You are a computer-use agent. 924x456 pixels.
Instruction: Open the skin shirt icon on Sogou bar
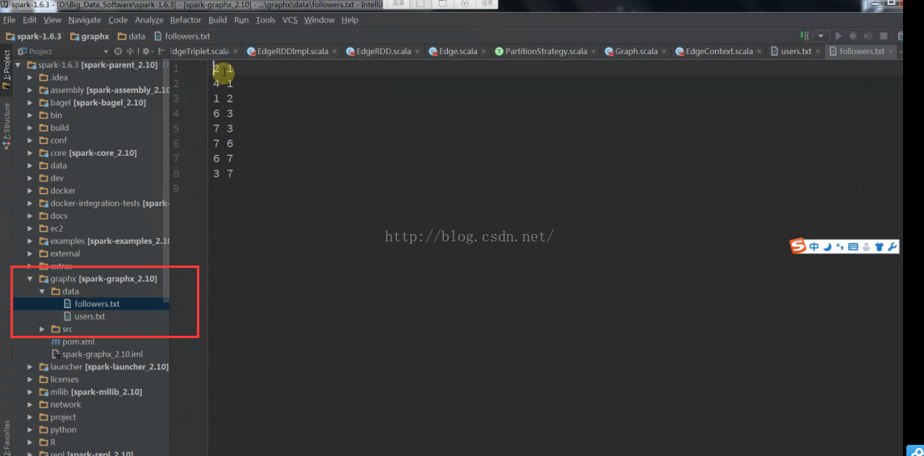pos(880,247)
